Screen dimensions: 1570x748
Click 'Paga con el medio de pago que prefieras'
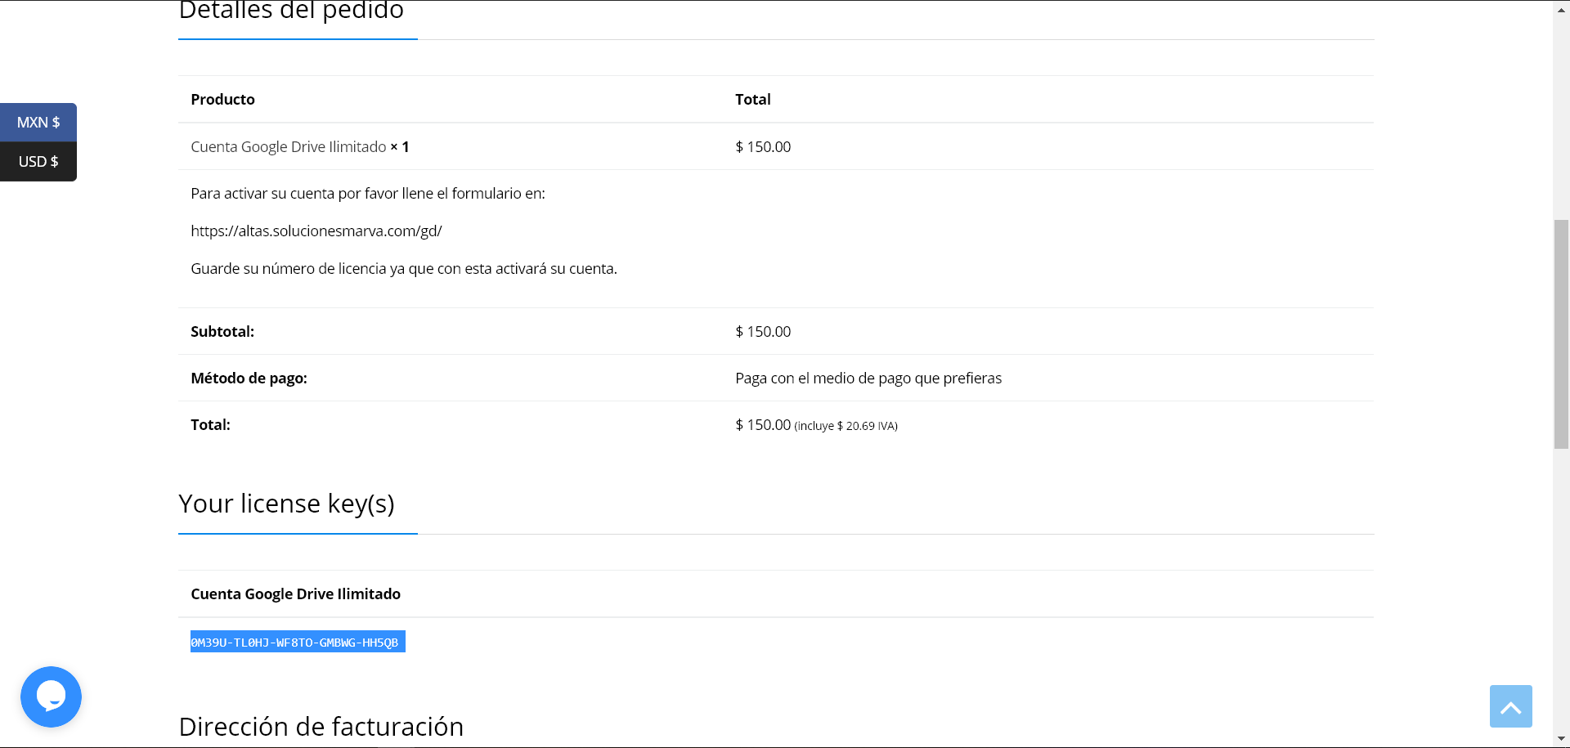868,378
